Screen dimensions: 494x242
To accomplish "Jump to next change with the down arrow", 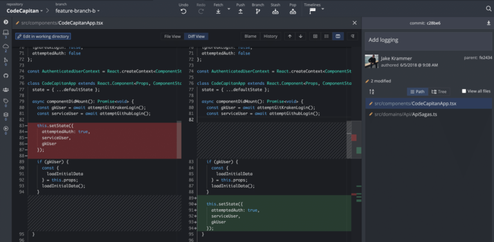I will (x=300, y=37).
